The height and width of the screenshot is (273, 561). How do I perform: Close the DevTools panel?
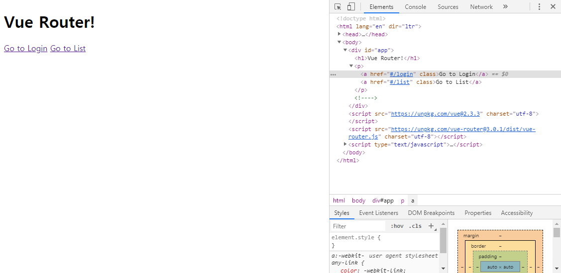(553, 7)
